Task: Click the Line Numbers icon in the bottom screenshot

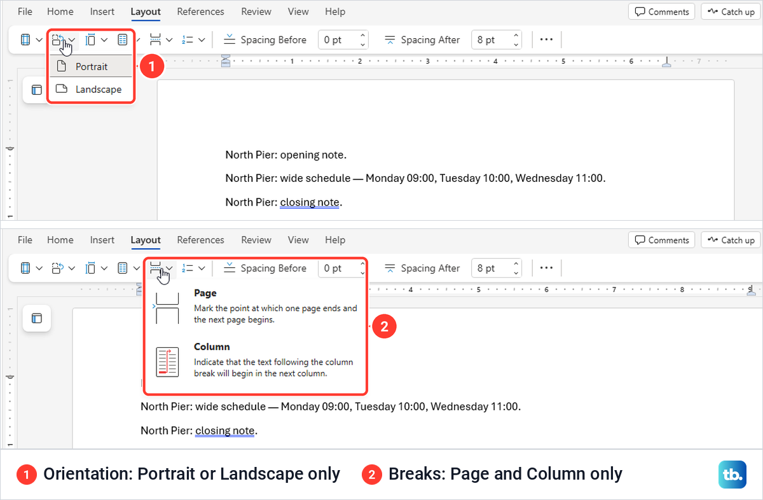Action: click(188, 268)
